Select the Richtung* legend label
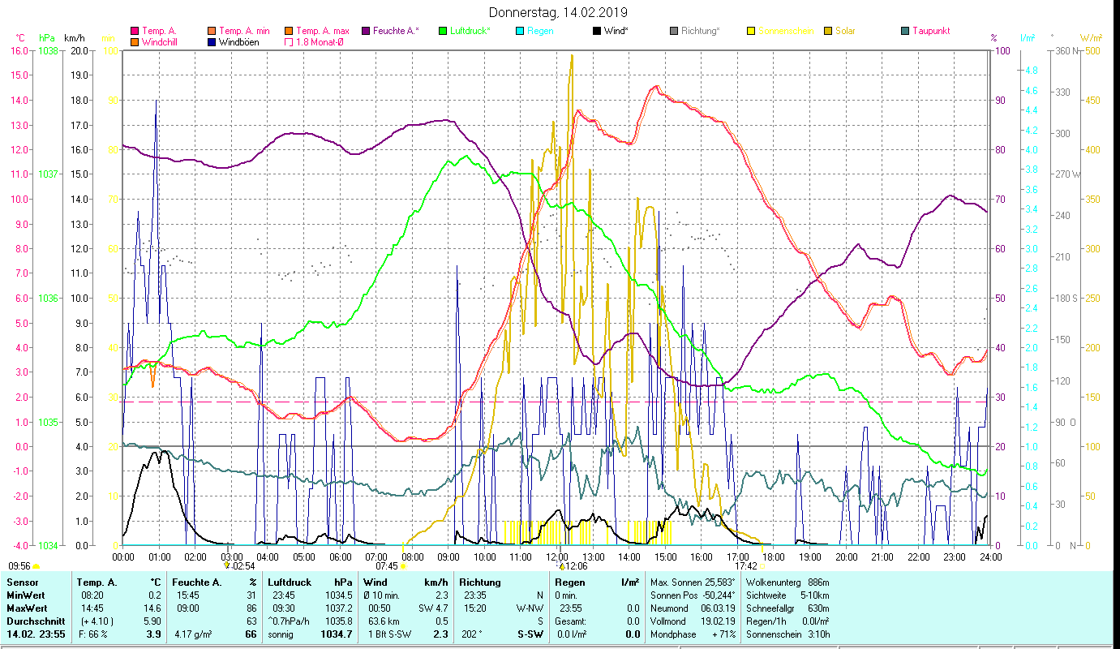This screenshot has width=1120, height=649. [701, 31]
